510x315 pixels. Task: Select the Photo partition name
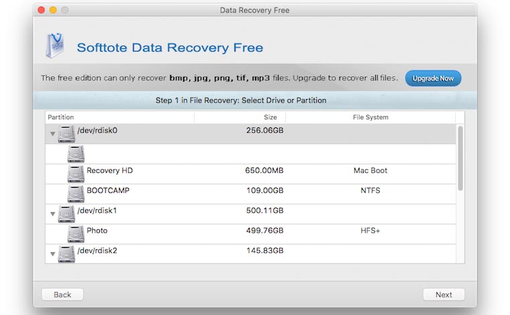97,231
